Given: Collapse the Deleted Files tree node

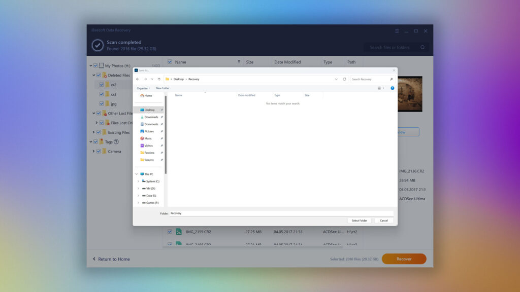Looking at the screenshot, I should point(93,75).
